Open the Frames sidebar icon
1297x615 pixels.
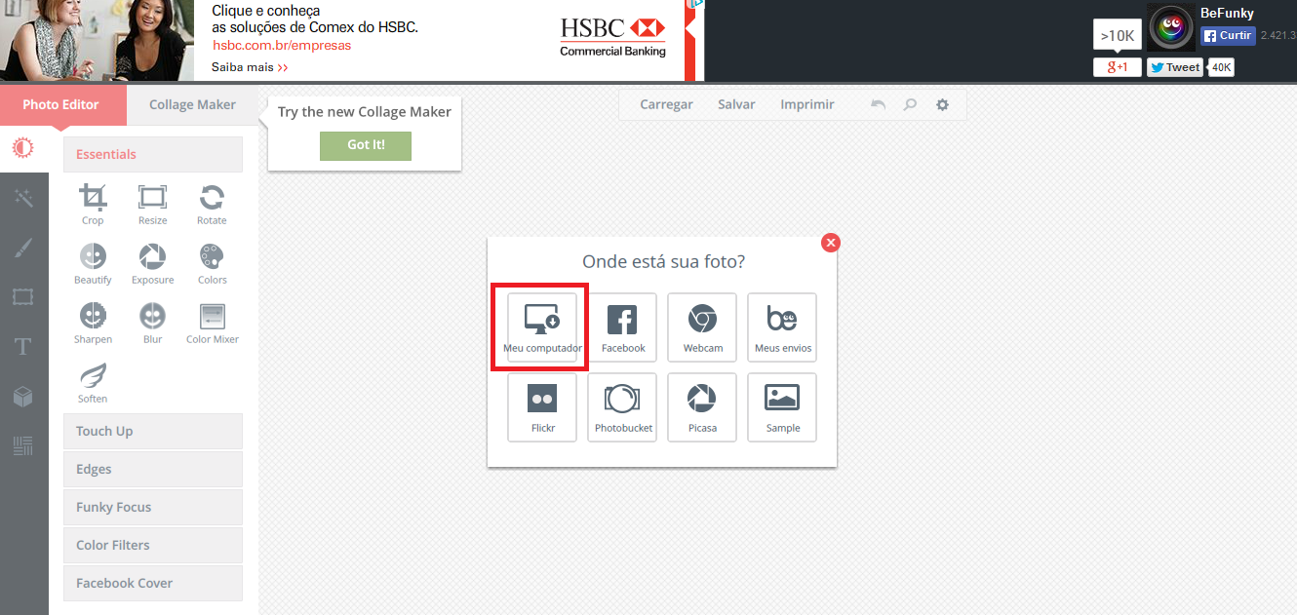[23, 297]
